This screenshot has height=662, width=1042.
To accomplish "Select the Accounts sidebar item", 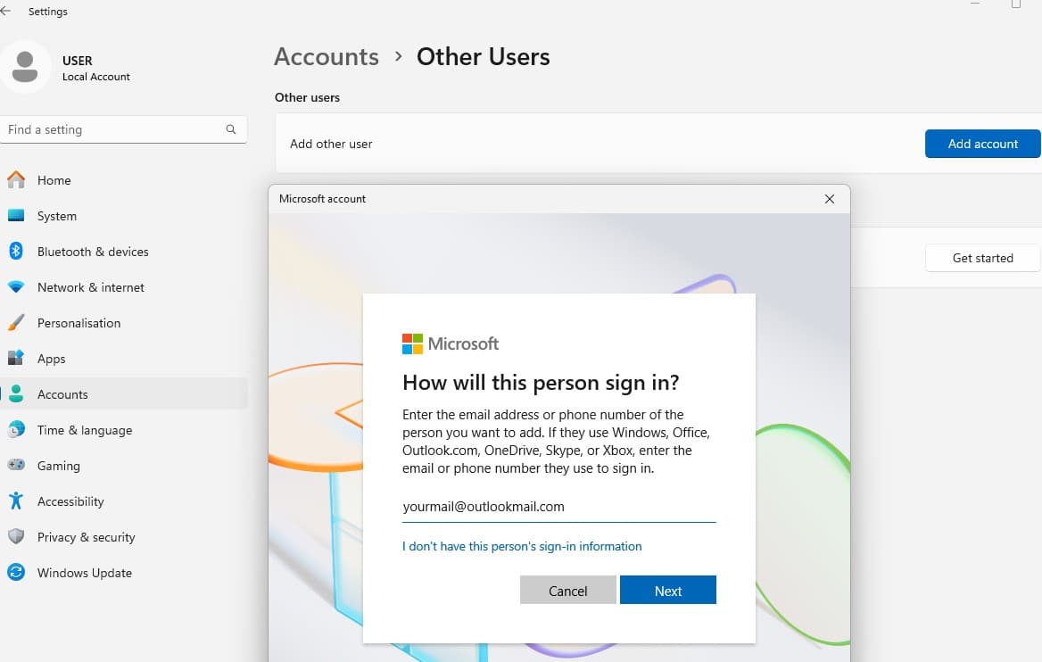I will (x=62, y=394).
